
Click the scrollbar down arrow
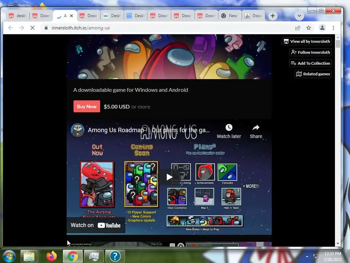click(x=337, y=243)
